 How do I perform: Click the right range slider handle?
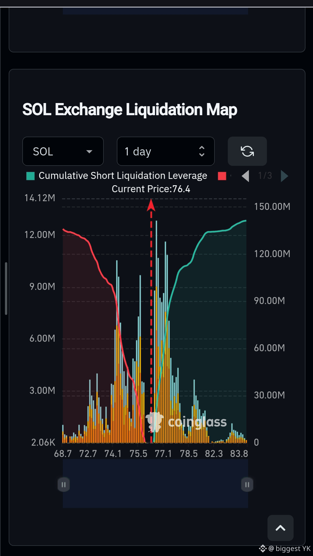coord(247,485)
